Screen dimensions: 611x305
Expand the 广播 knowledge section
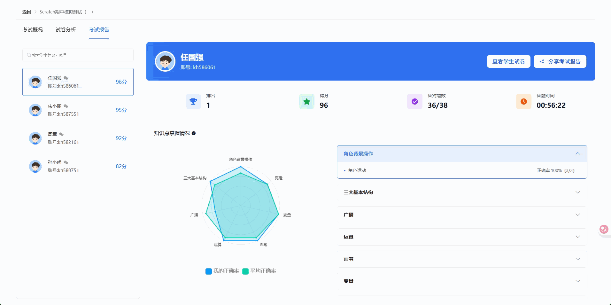(x=462, y=215)
